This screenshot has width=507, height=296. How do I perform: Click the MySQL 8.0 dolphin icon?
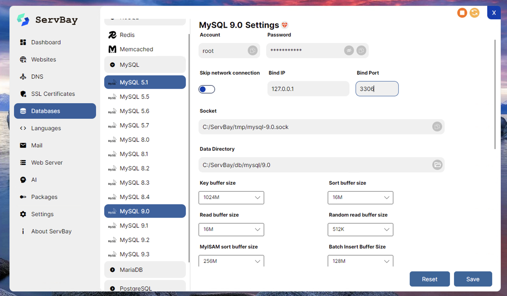coord(112,140)
